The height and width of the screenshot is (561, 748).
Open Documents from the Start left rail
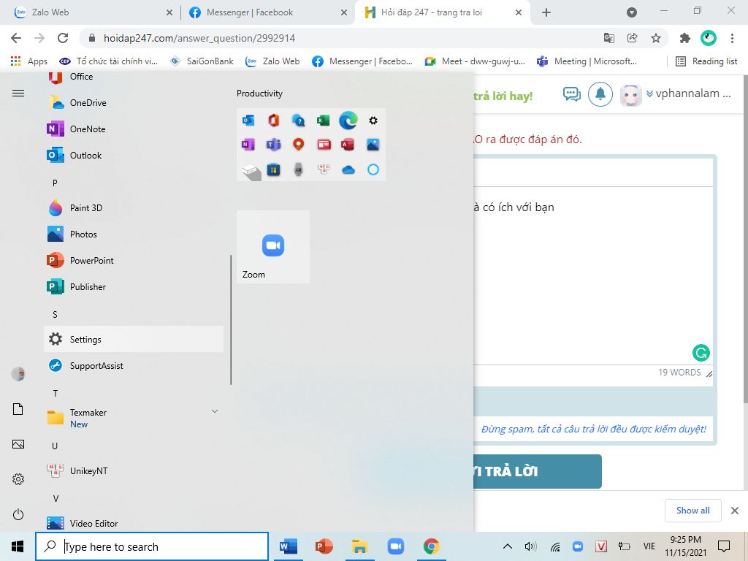point(18,409)
